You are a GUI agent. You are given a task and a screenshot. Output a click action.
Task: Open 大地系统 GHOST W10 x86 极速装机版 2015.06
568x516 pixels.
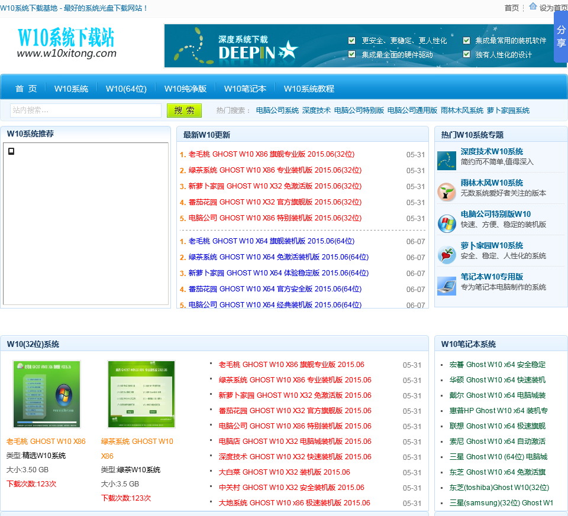click(294, 503)
